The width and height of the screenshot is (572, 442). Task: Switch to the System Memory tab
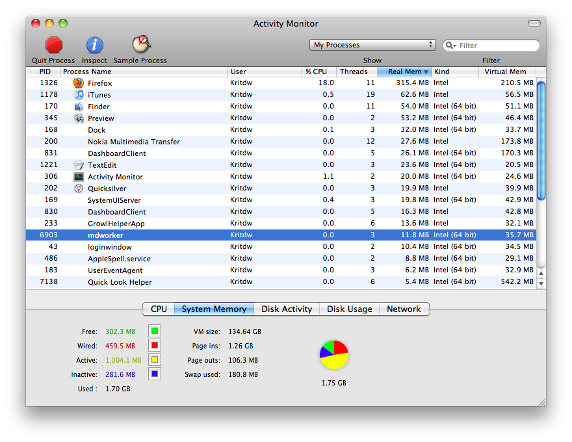tap(214, 309)
